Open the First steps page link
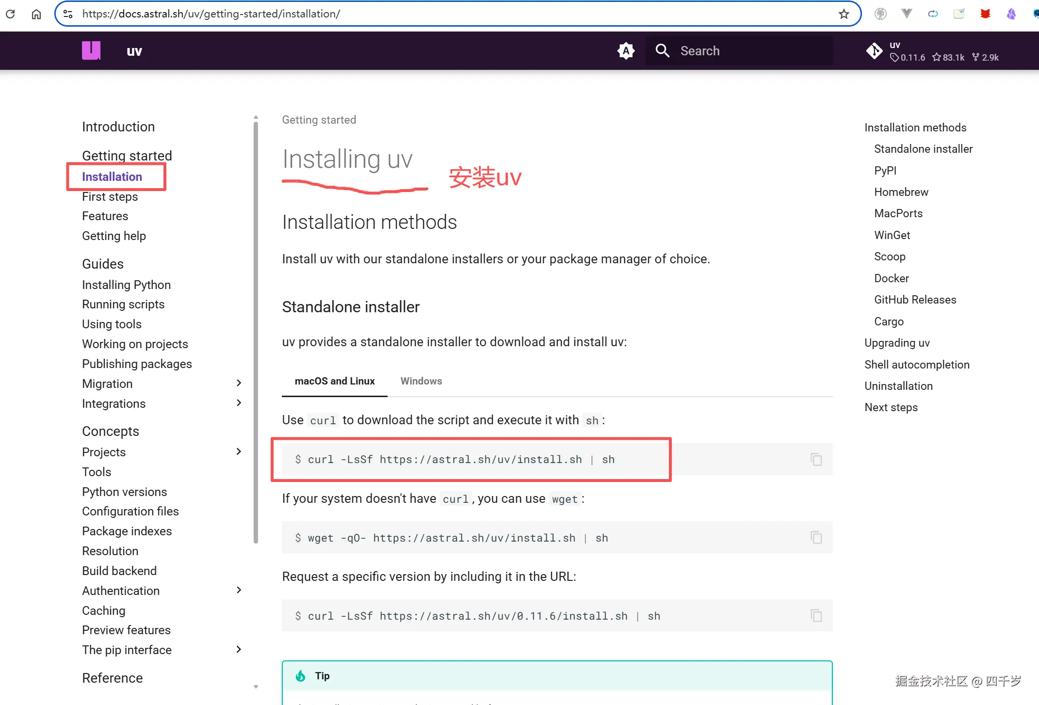 (x=110, y=197)
